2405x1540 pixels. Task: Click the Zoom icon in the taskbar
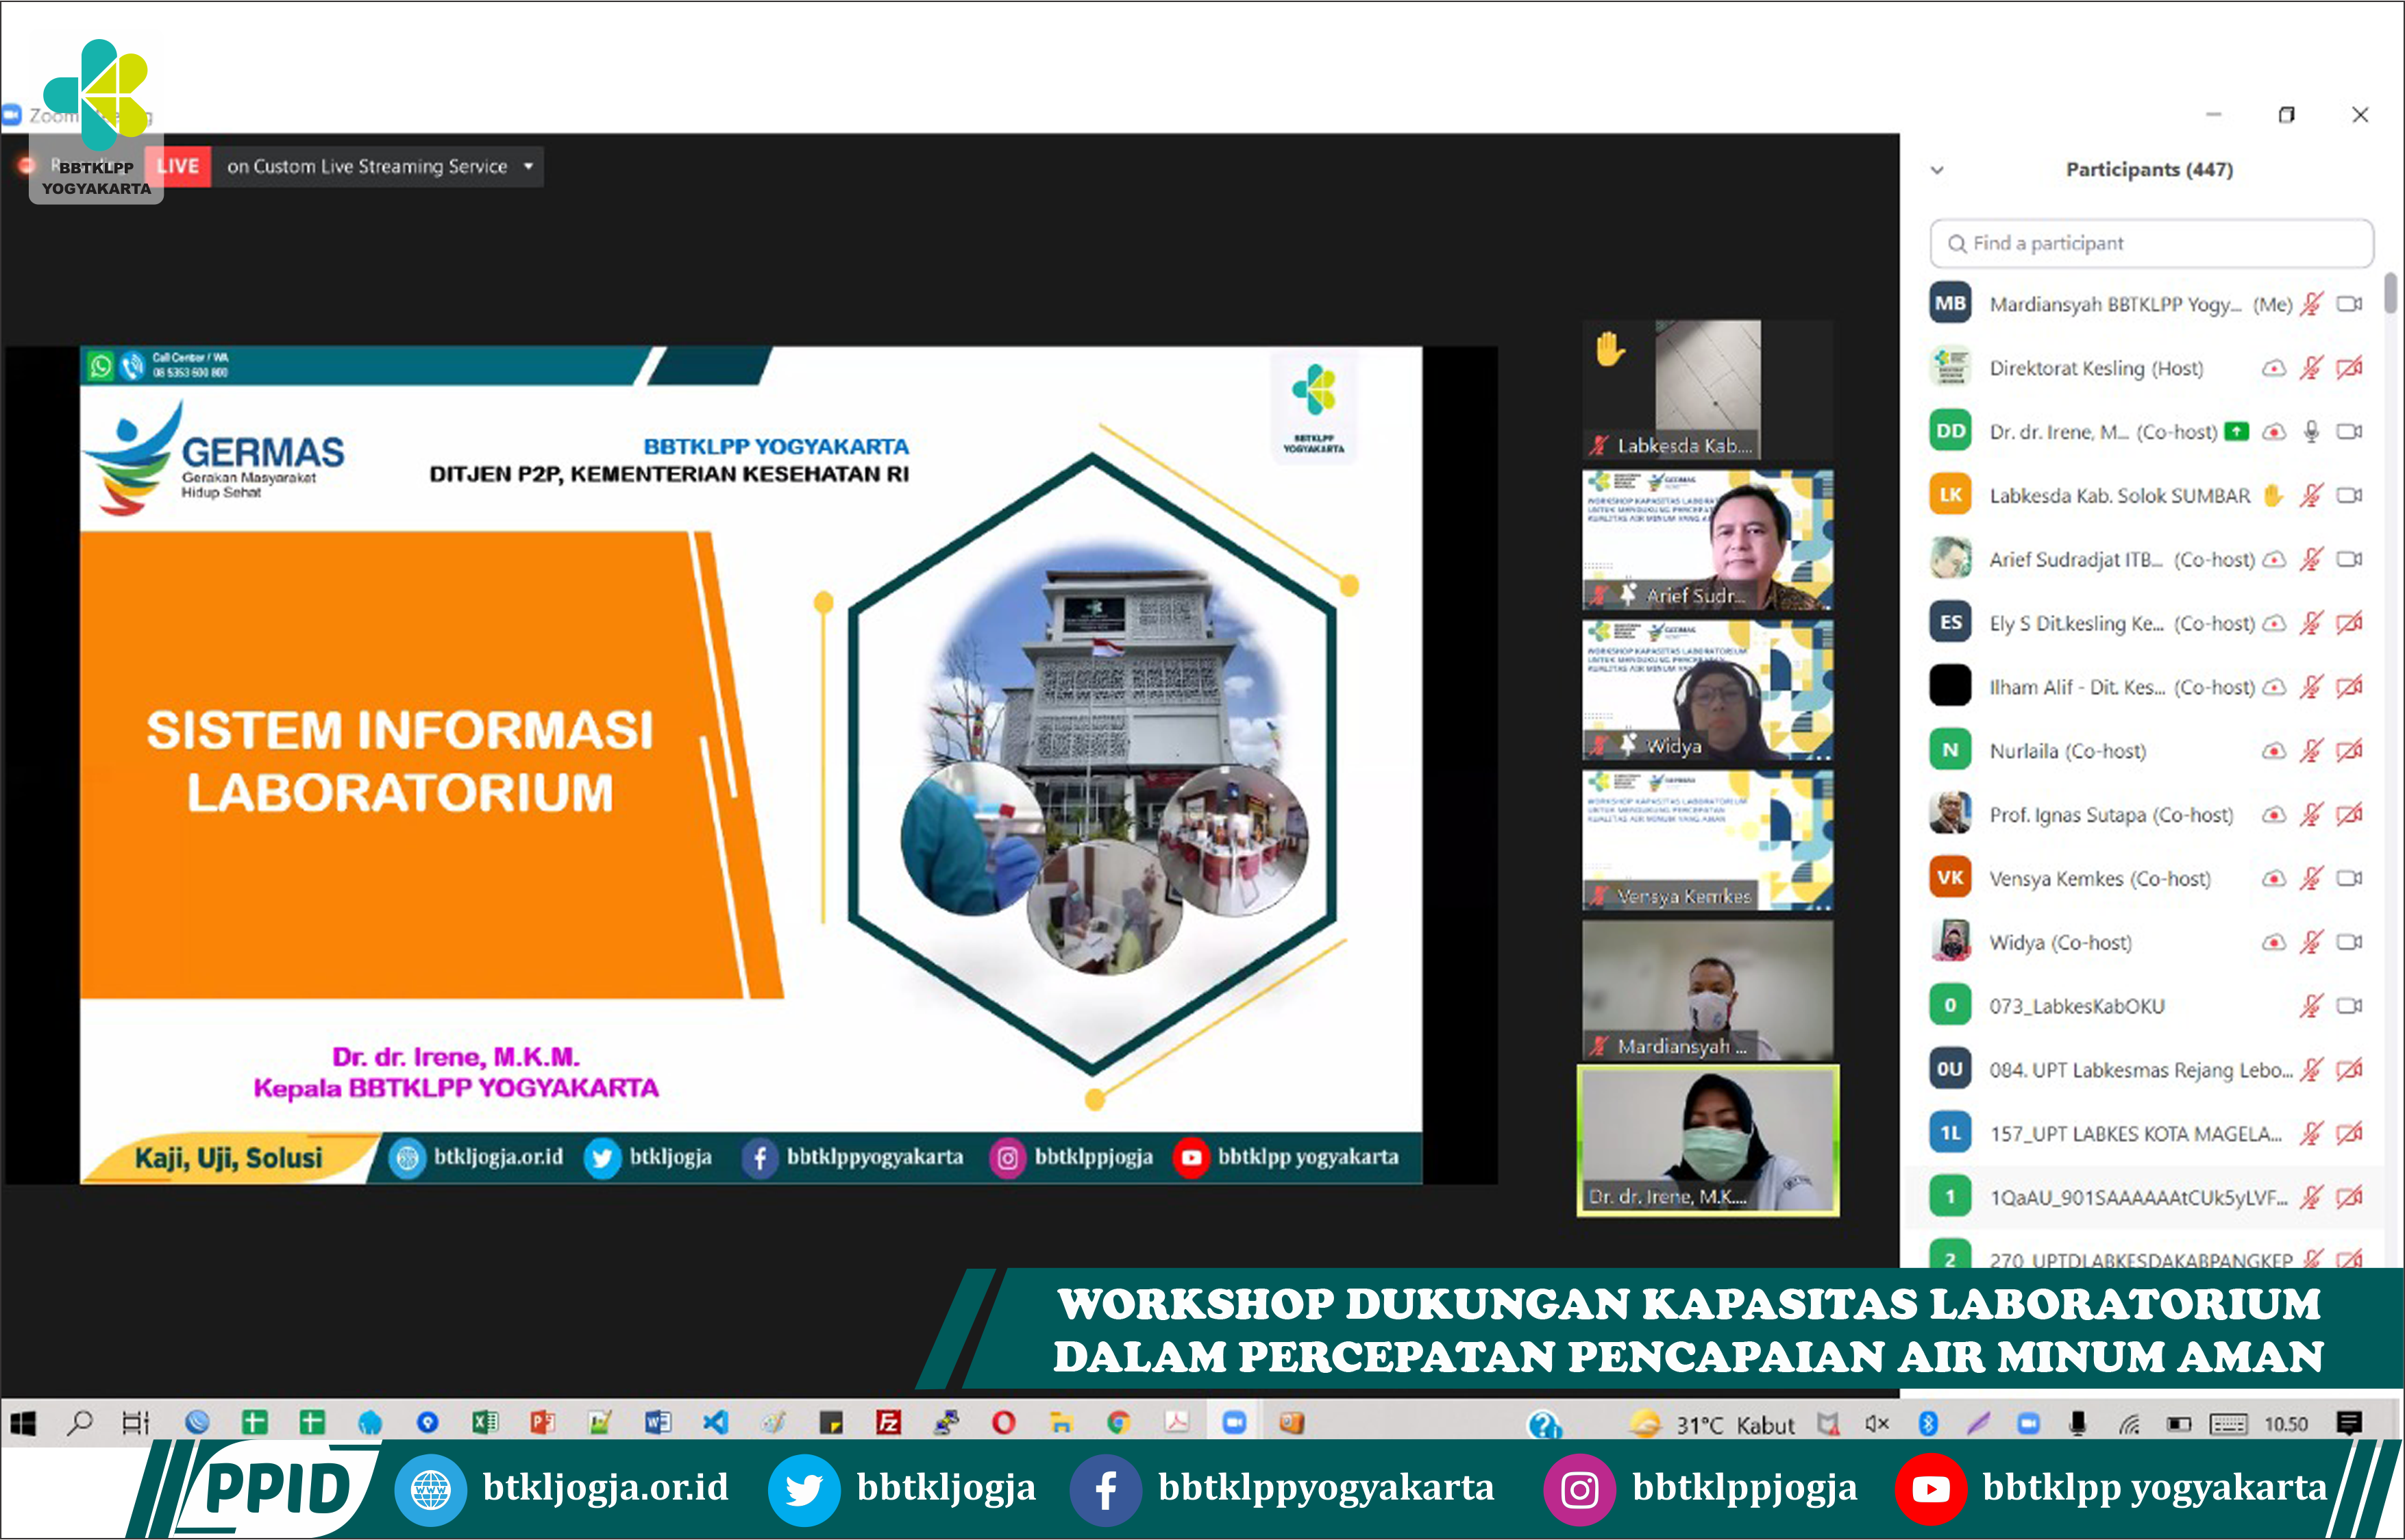click(1234, 1423)
